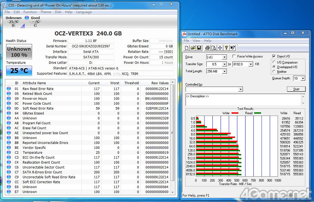Open a benchmark file via the folder icon
This screenshot has width=314, height=202.
coord(193,48)
